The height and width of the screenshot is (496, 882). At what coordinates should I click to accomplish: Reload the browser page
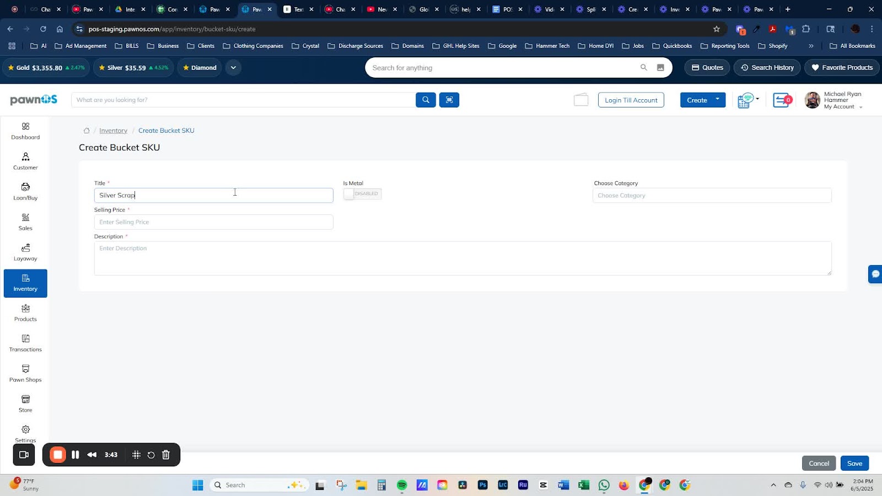point(43,29)
